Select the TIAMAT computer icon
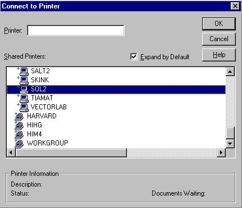242x208 pixels. tap(24, 99)
